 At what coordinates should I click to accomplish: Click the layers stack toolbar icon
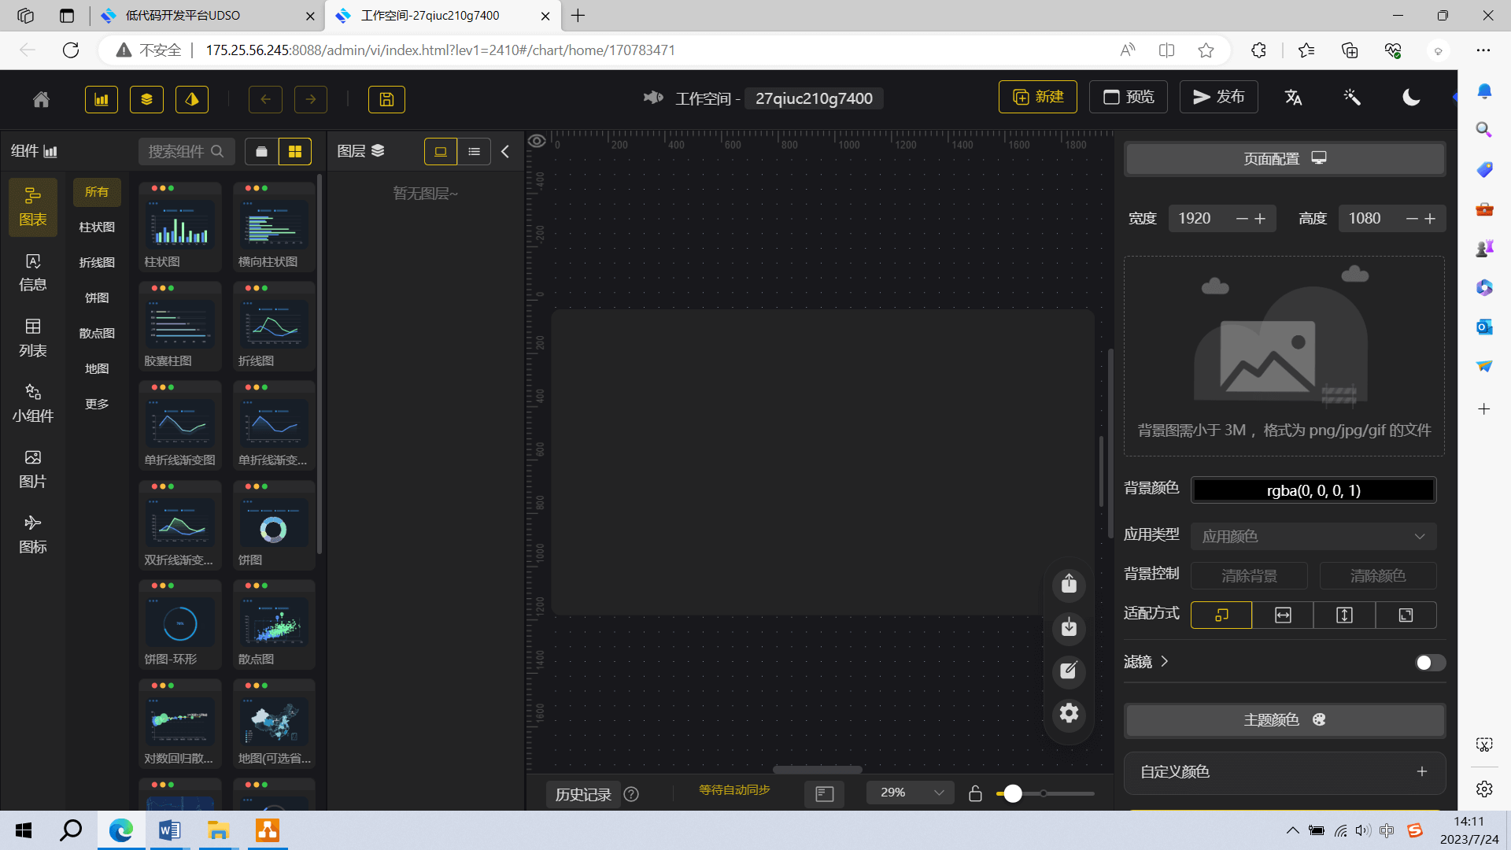(x=146, y=99)
